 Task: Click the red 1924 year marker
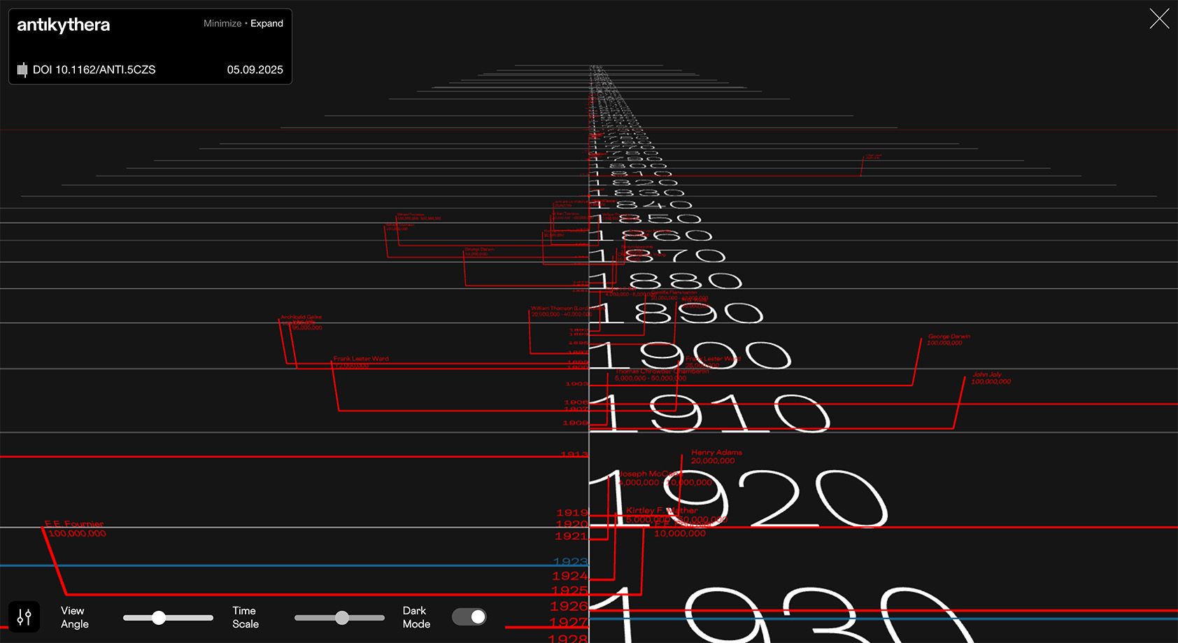[570, 577]
